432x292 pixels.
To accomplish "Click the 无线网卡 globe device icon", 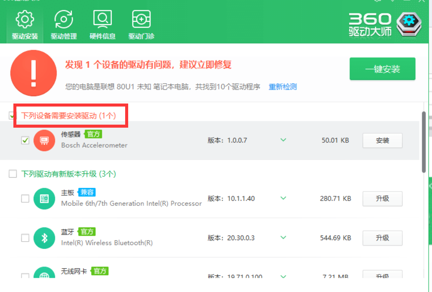I will pos(44,273).
